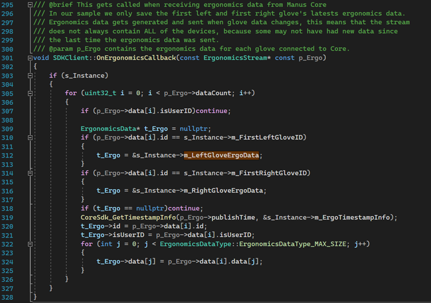This screenshot has width=431, height=303.
Task: Click the void keyword on line 301
Action: point(41,57)
